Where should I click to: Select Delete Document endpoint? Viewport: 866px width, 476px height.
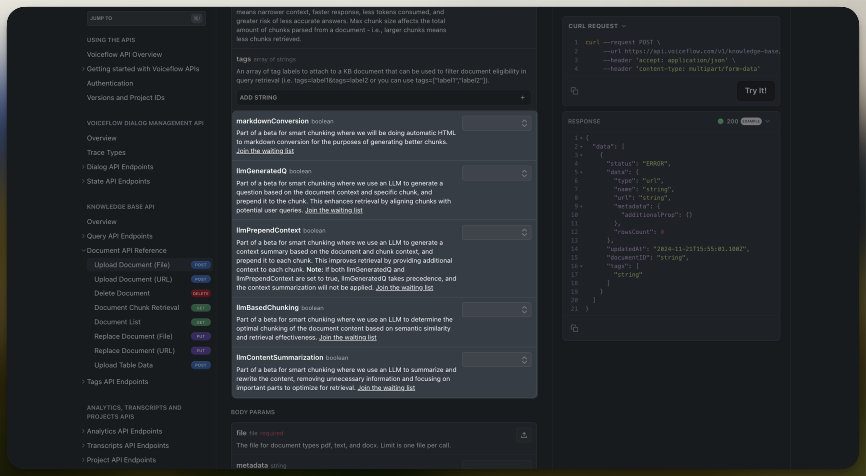point(122,293)
